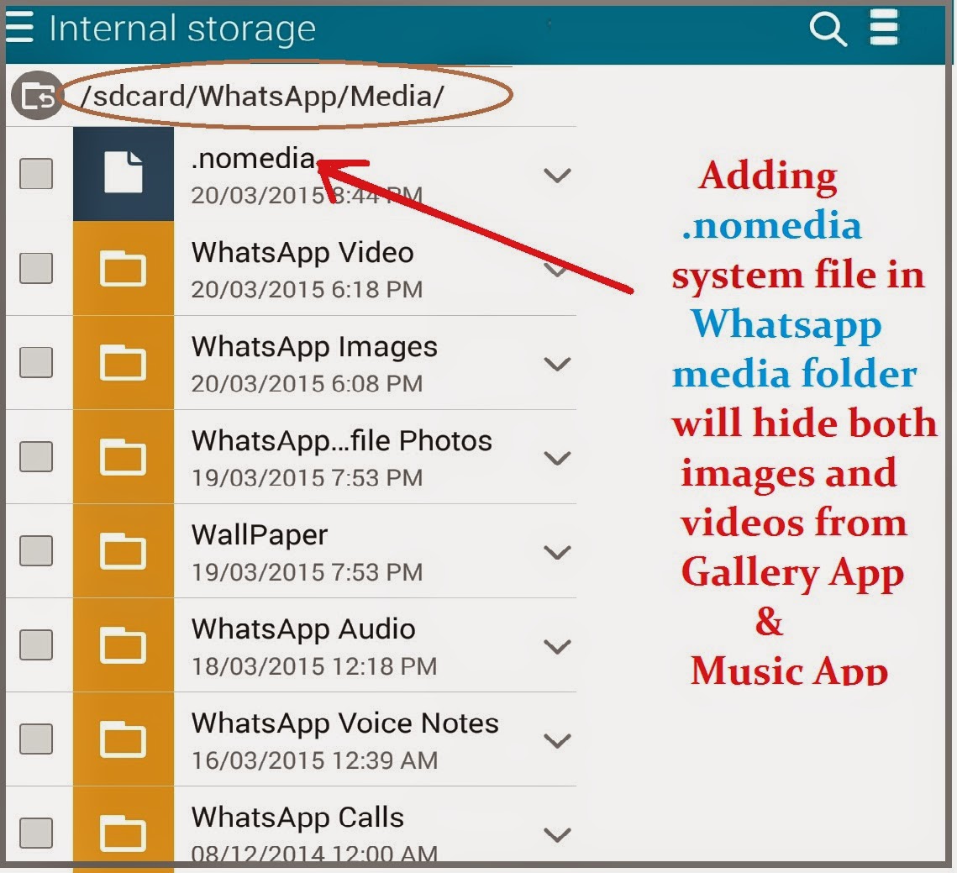
Task: Open the WhatsApp Voice Notes folder icon
Action: [x=124, y=739]
